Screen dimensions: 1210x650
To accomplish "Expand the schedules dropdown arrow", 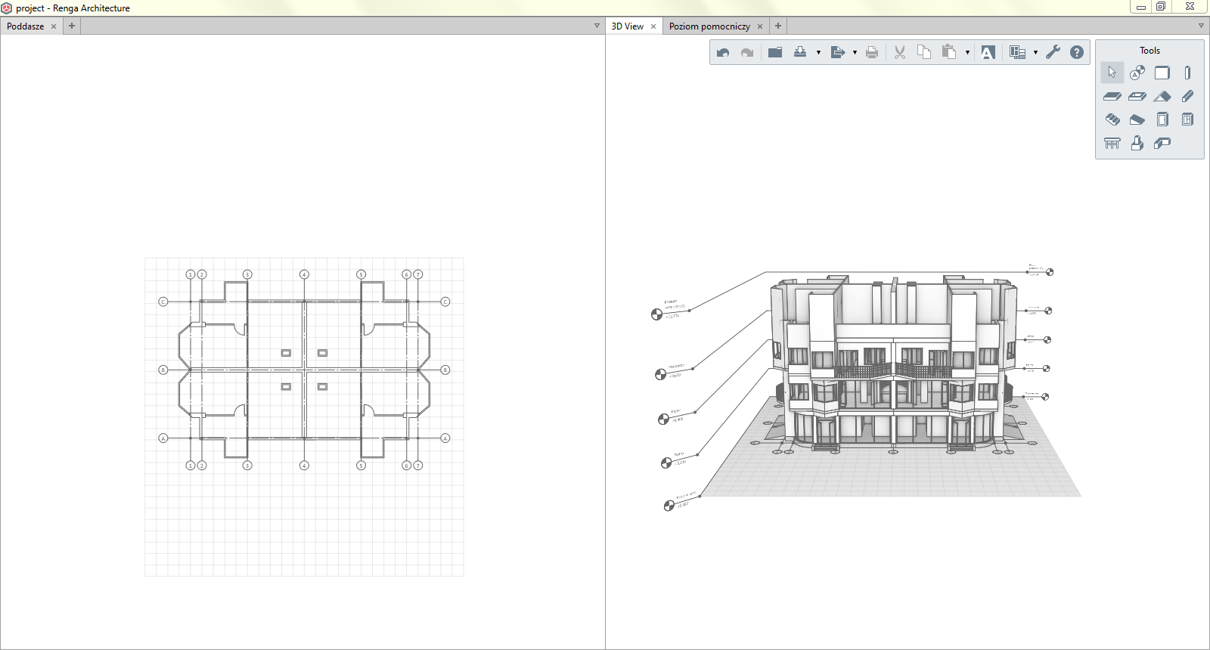I will 1035,53.
